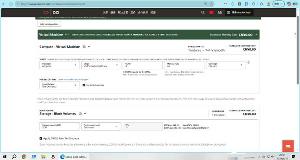Open the Processor dropdown
300x160 pixels.
pyautogui.click(x=60, y=65)
